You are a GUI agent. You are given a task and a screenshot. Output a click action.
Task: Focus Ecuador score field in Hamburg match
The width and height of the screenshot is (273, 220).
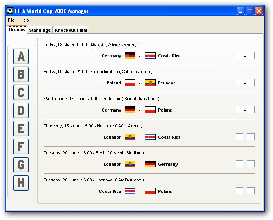(239, 137)
